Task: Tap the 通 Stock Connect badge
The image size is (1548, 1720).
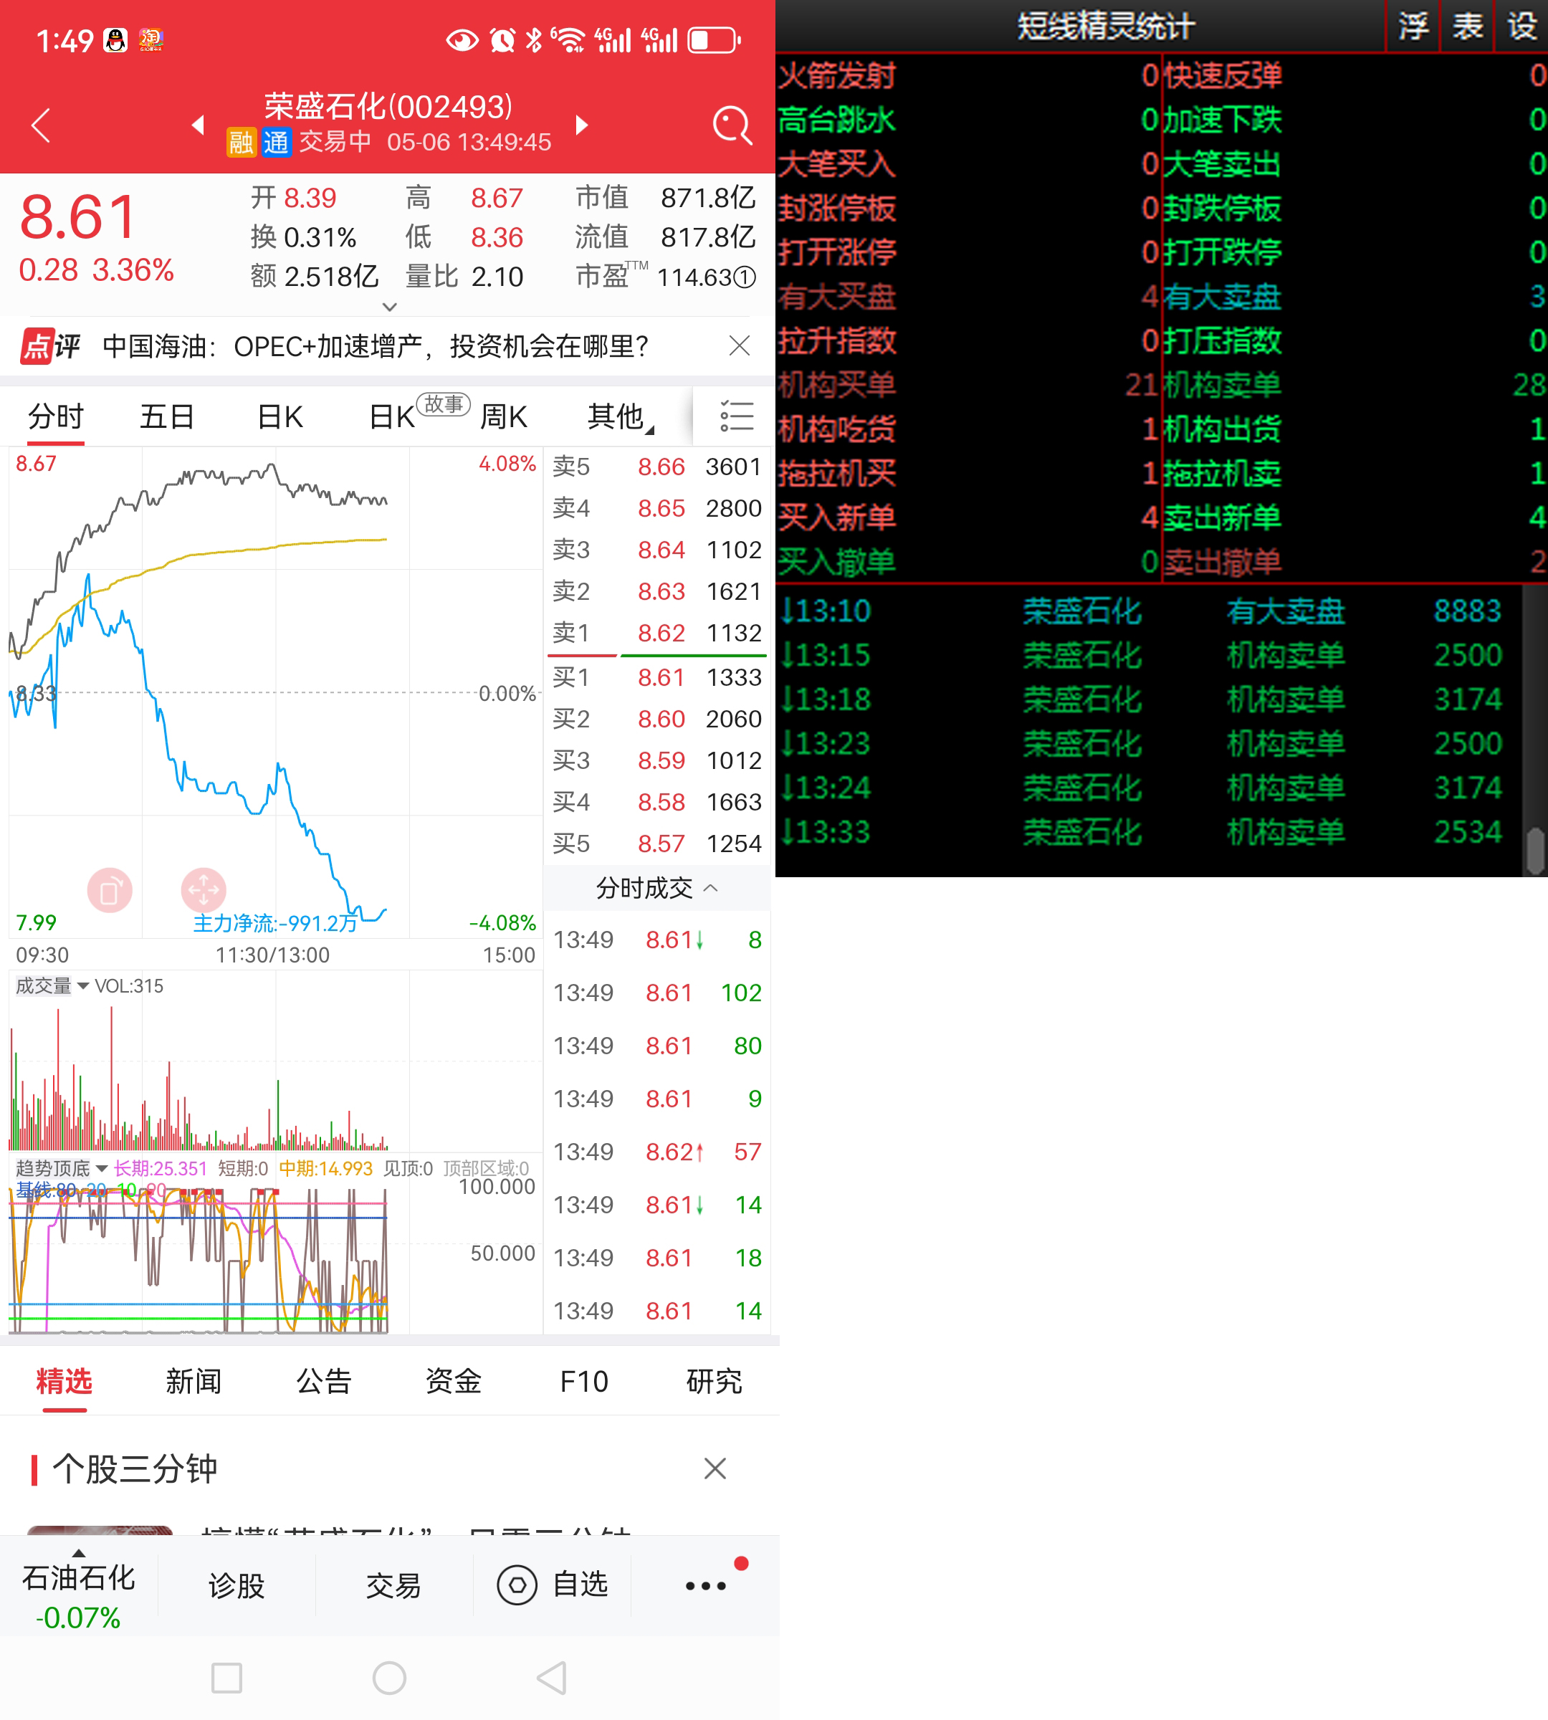Action: coord(276,142)
